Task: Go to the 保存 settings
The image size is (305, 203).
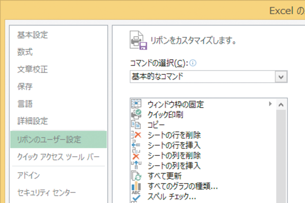Action: coord(25,87)
